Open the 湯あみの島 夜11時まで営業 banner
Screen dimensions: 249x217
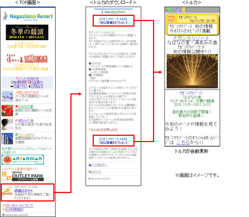tap(27, 59)
